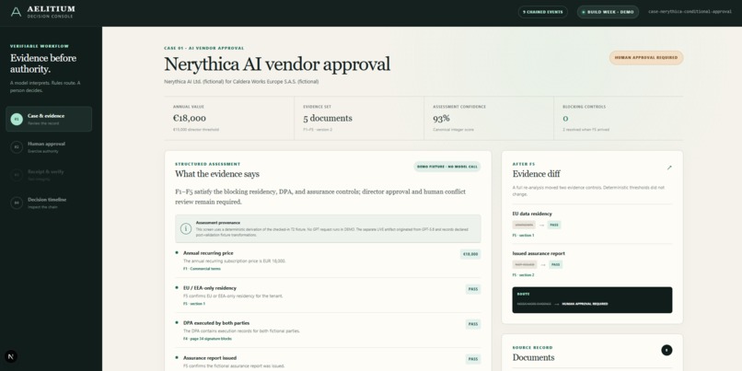Click PASS badge for DPA executed by both parties
Viewport: 742px width, 371px height.
click(x=473, y=324)
